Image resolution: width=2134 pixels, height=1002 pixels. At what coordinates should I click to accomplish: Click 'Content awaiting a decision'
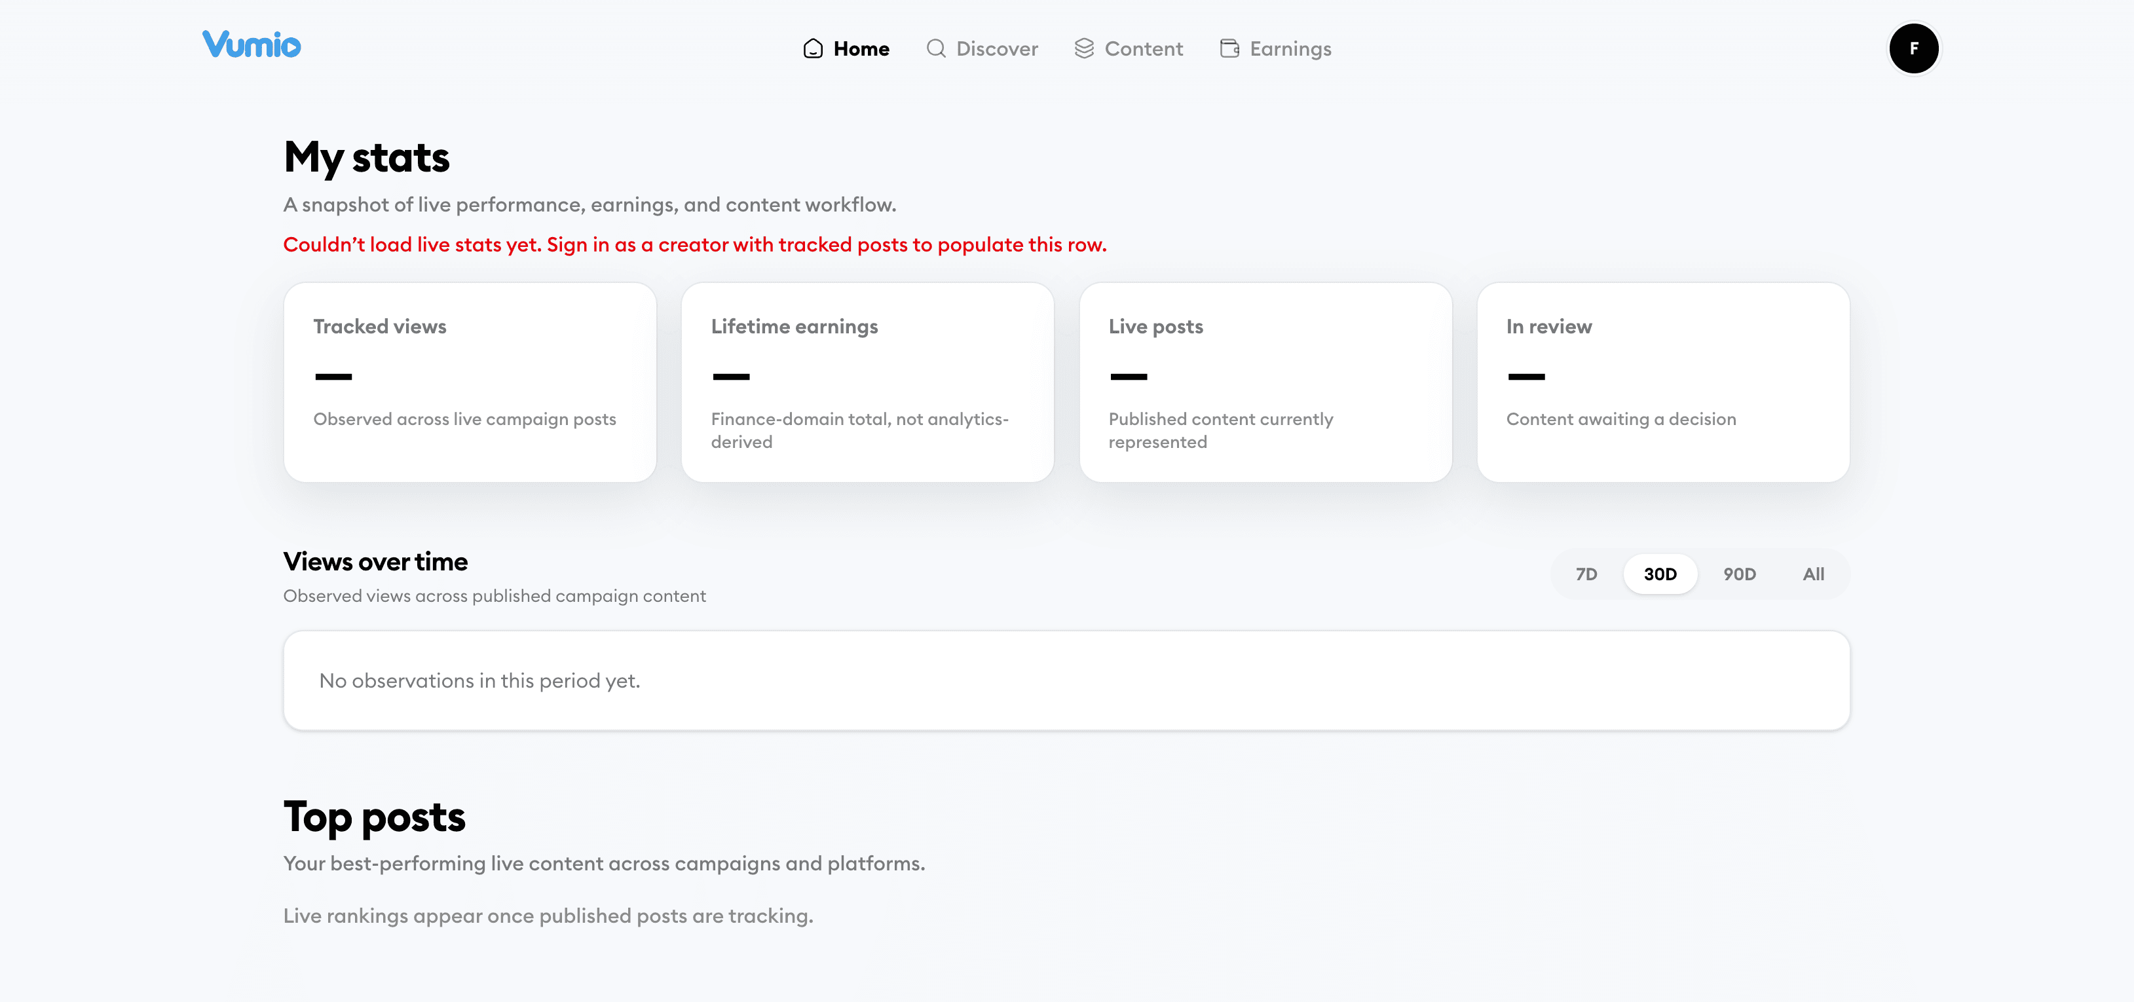point(1620,420)
